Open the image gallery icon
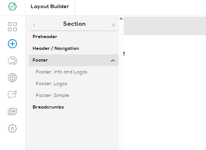The height and width of the screenshot is (150, 206). 12,112
